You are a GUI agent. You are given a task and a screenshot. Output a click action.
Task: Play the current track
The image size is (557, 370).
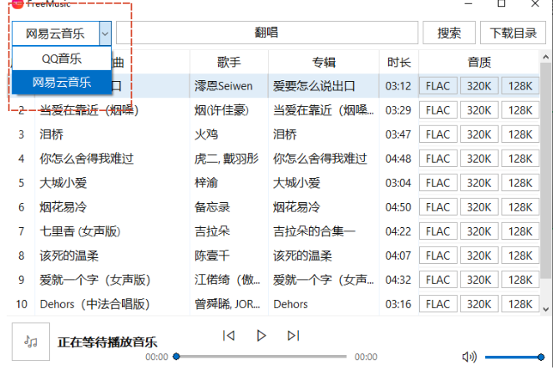coord(261,336)
